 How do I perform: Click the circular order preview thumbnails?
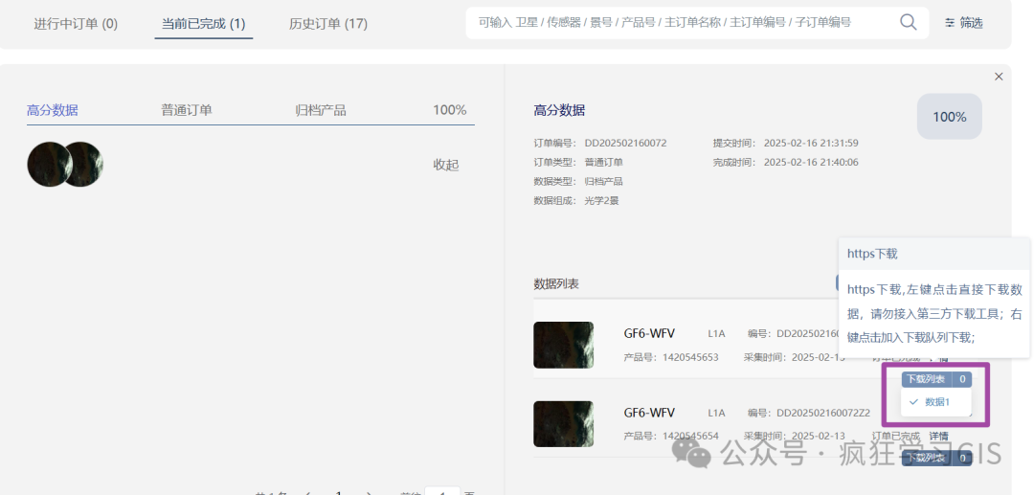[x=65, y=164]
